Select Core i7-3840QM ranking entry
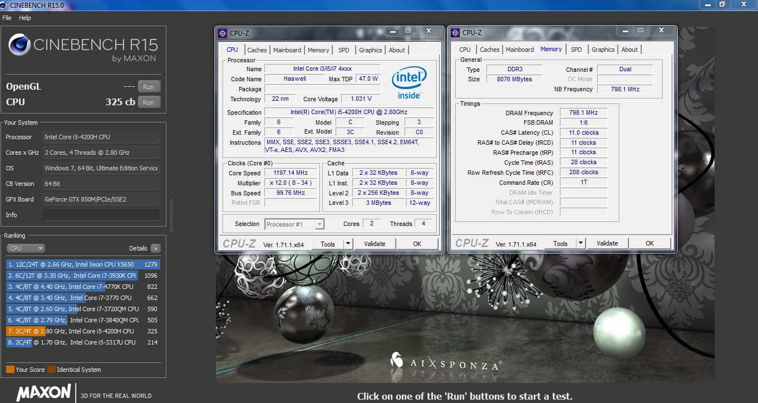 [83, 320]
